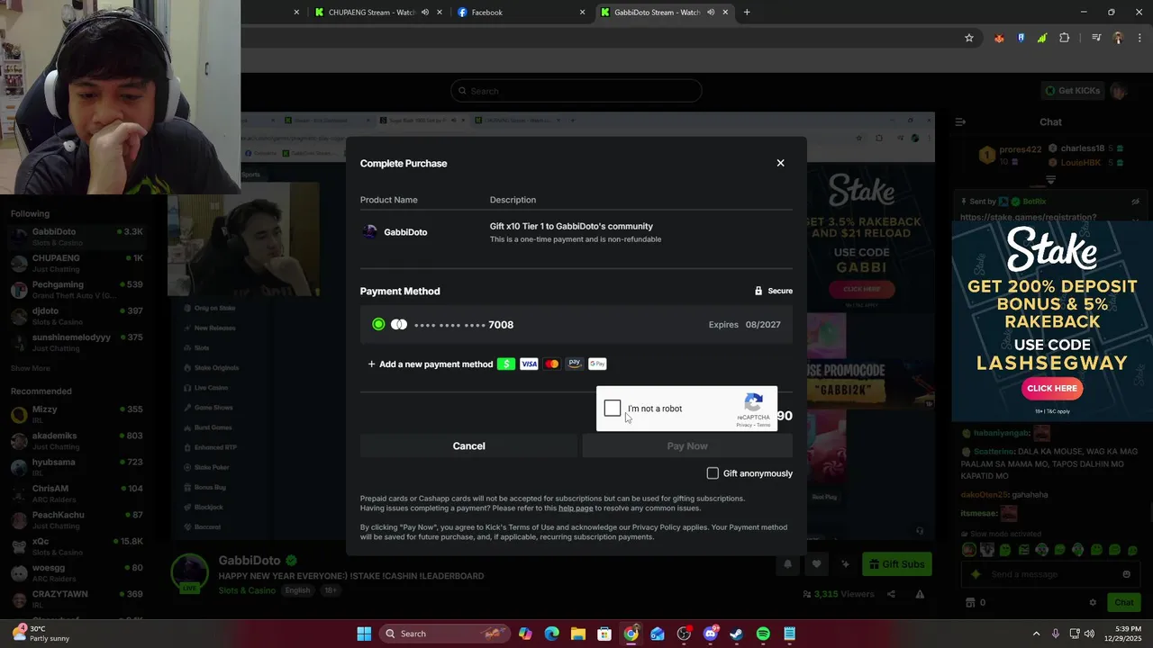
Task: Choose the Cash App payment icon
Action: click(x=506, y=364)
